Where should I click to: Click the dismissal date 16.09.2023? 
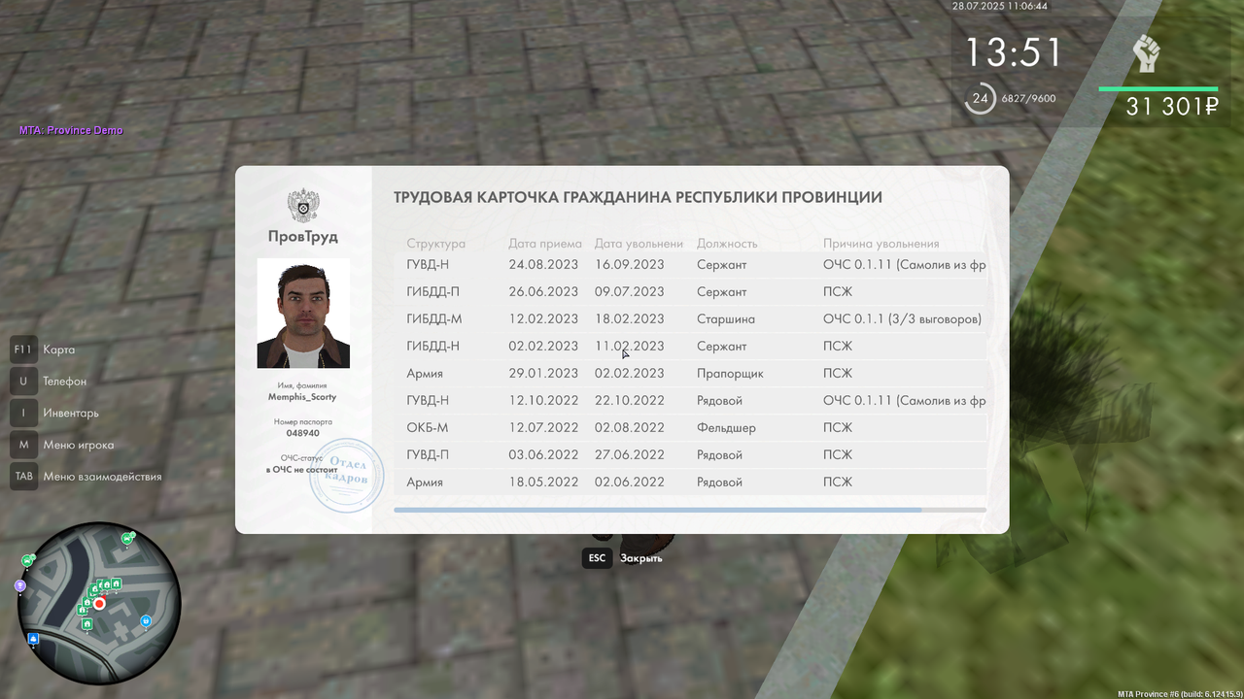[x=630, y=265]
